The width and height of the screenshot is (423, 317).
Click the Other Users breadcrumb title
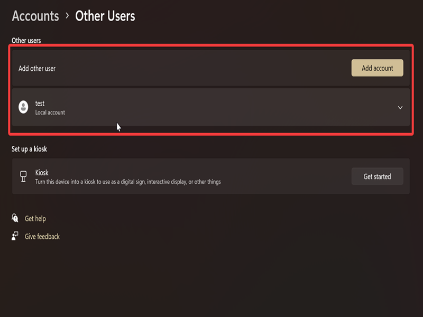(x=105, y=16)
